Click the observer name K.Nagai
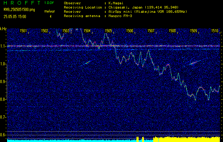 click(x=116, y=3)
